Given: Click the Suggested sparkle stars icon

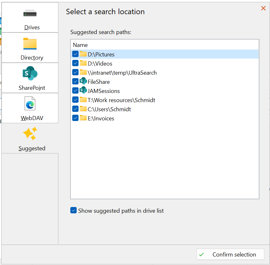Looking at the screenshot, I should 30,134.
